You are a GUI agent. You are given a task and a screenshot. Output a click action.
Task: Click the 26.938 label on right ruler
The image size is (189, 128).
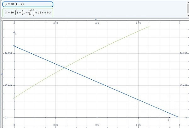pos(183,53)
